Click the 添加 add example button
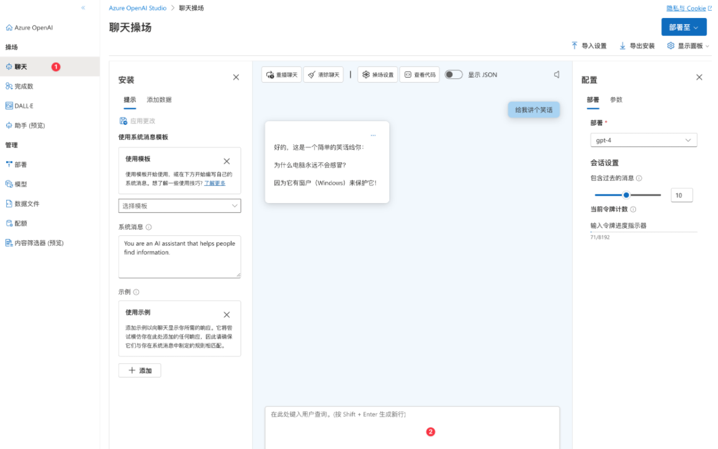Image resolution: width=718 pixels, height=449 pixels. point(140,371)
